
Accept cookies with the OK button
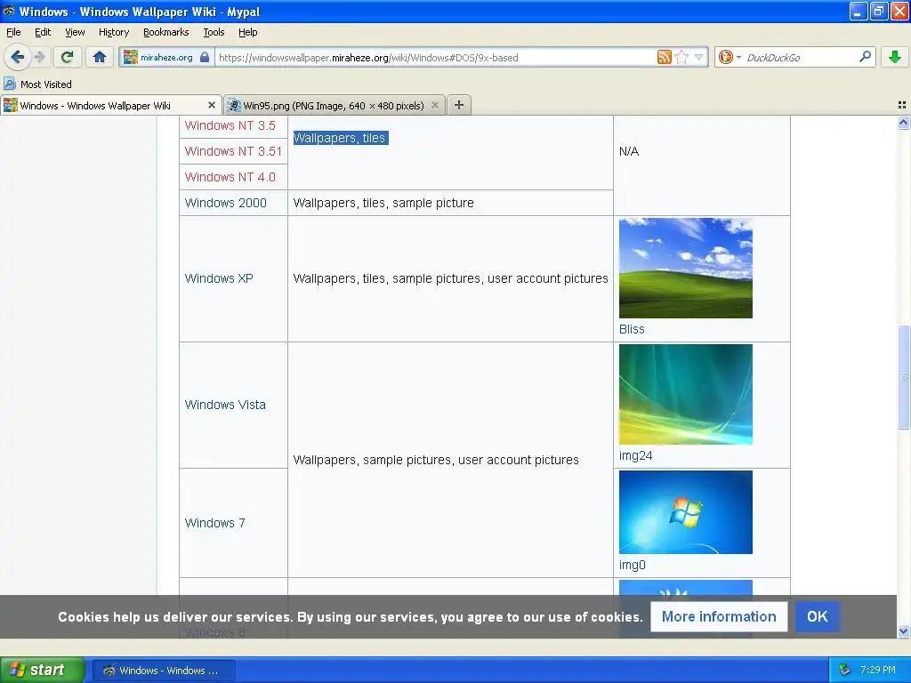[x=817, y=616]
